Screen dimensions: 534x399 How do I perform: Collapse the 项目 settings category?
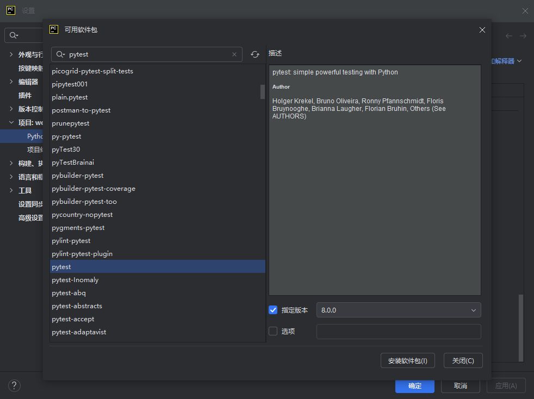pyautogui.click(x=11, y=122)
